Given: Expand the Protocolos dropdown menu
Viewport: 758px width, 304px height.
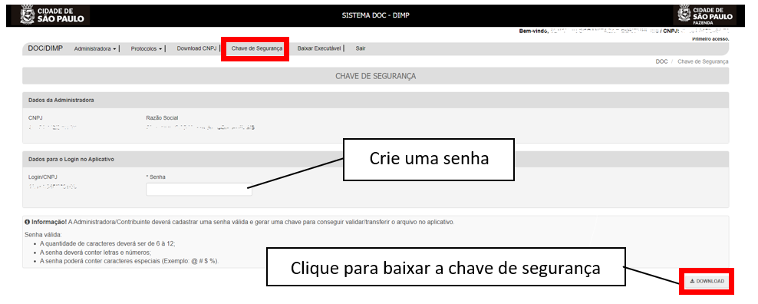Looking at the screenshot, I should point(147,49).
